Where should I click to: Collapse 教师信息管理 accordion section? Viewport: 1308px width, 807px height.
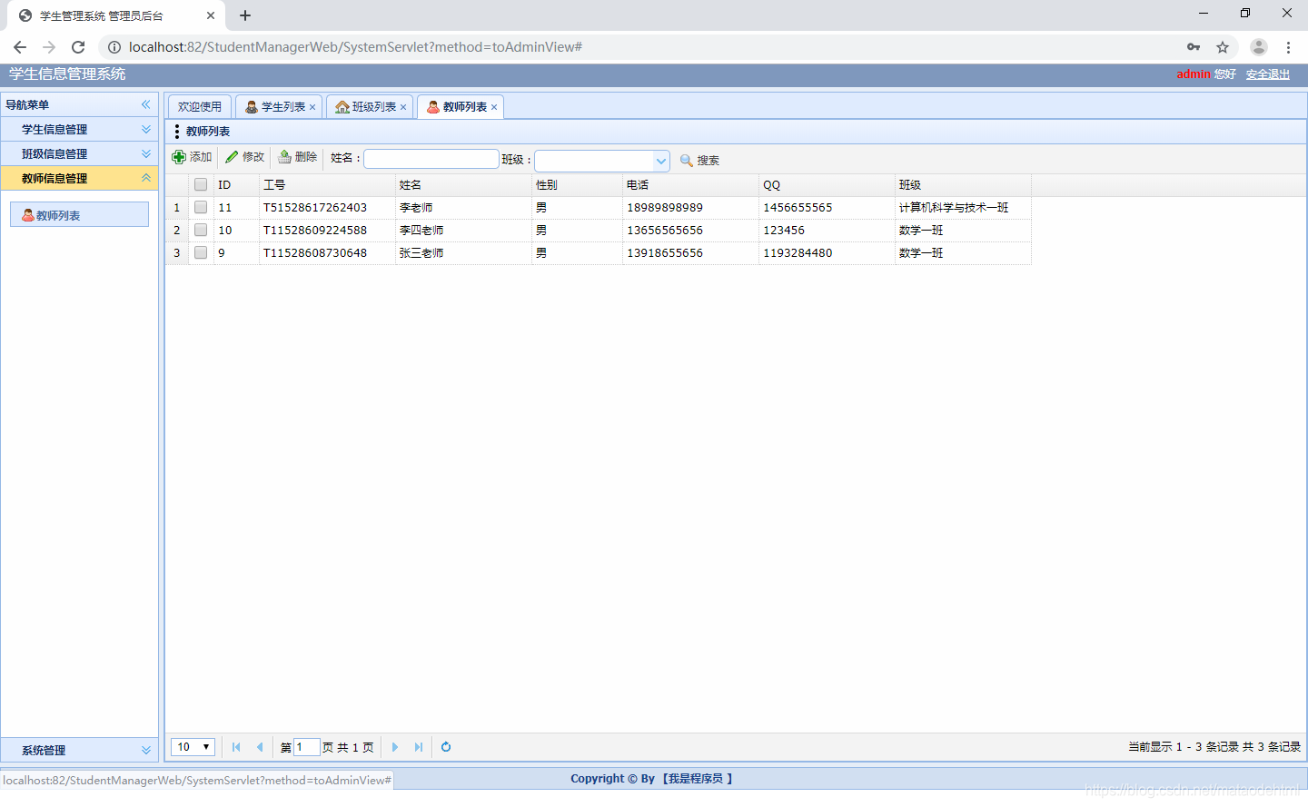tap(79, 178)
